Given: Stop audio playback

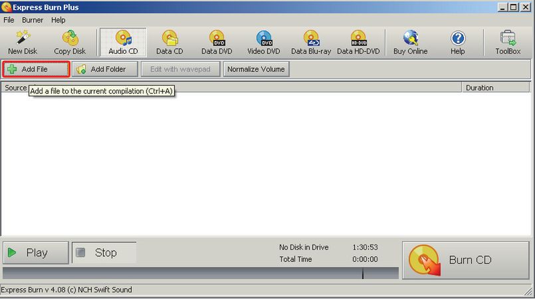Looking at the screenshot, I should (104, 252).
